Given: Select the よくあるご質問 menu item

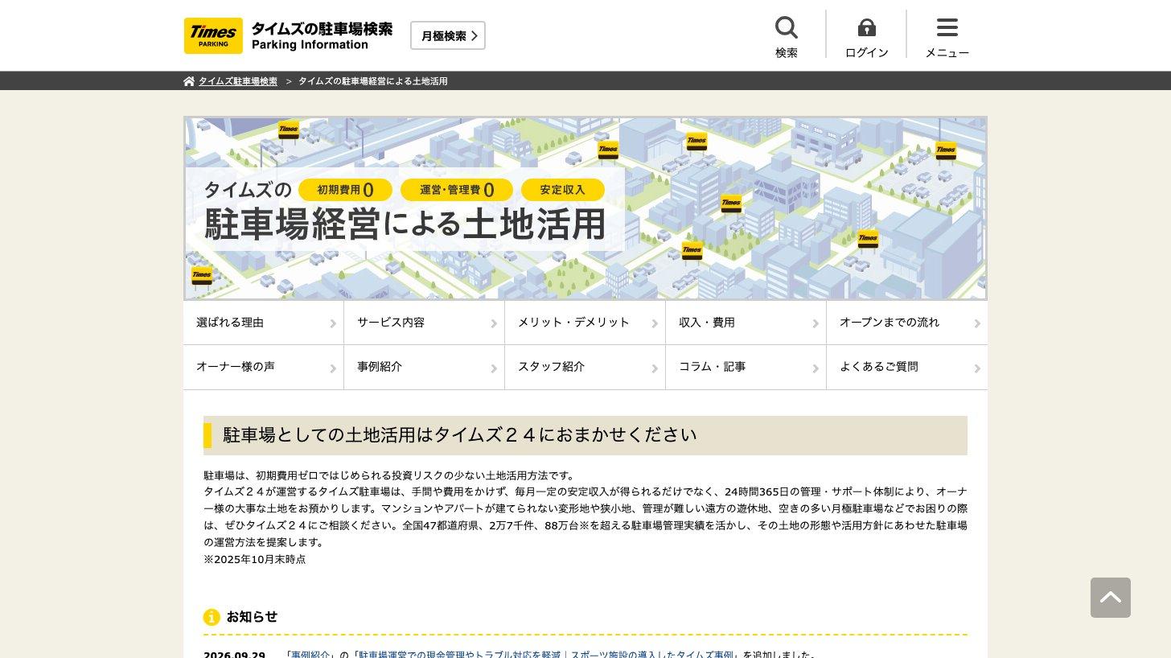Looking at the screenshot, I should (x=906, y=367).
